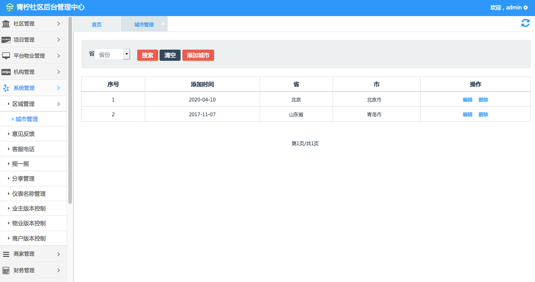Screen dimensions: 535x282
Task: Close the 城市管理 tab with its x
Action: click(x=163, y=24)
